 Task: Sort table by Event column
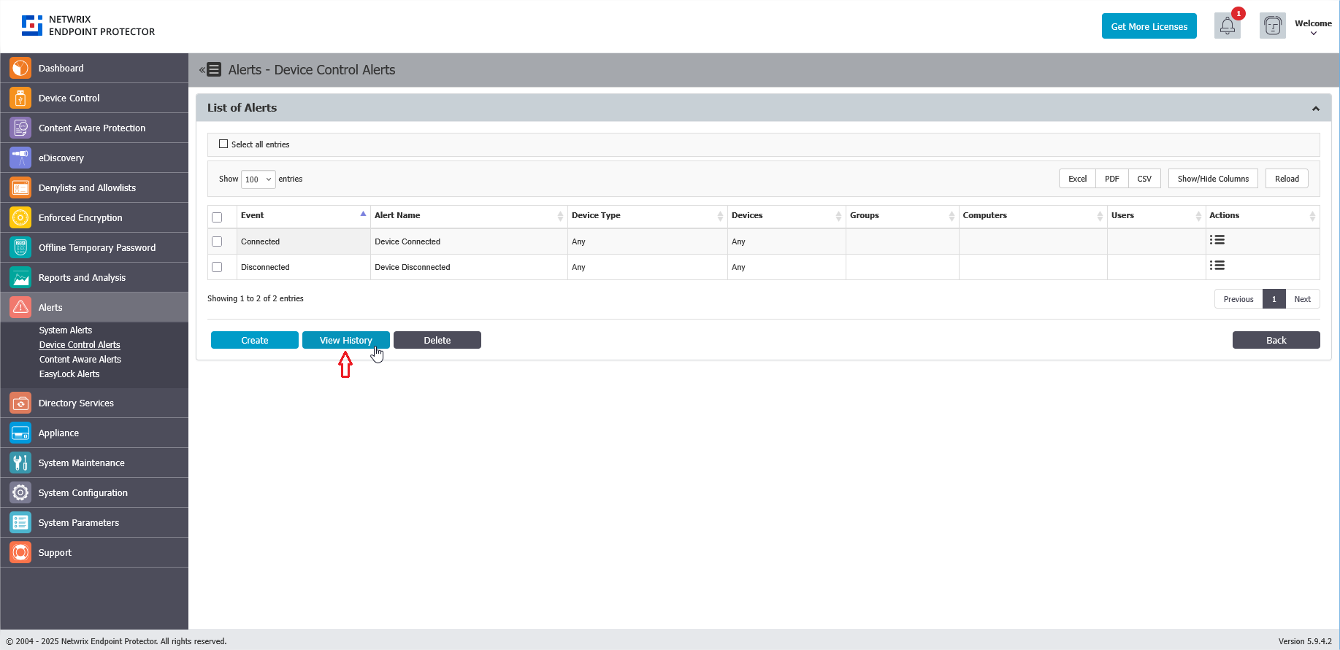pyautogui.click(x=303, y=215)
